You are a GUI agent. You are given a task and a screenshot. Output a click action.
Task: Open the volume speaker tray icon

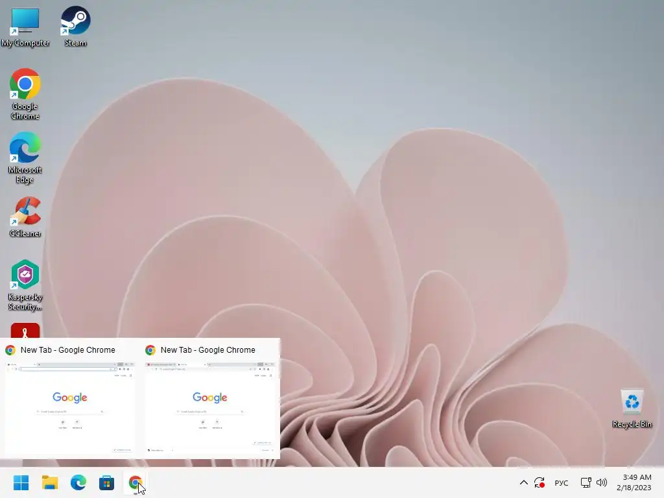601,482
